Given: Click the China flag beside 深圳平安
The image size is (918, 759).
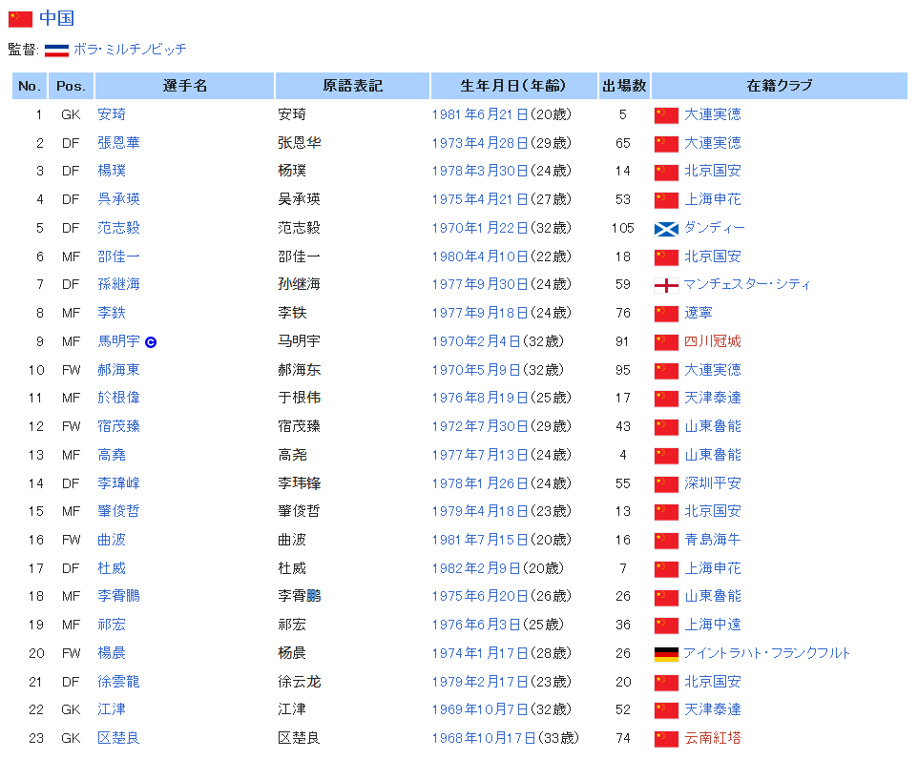Looking at the screenshot, I should click(x=666, y=484).
